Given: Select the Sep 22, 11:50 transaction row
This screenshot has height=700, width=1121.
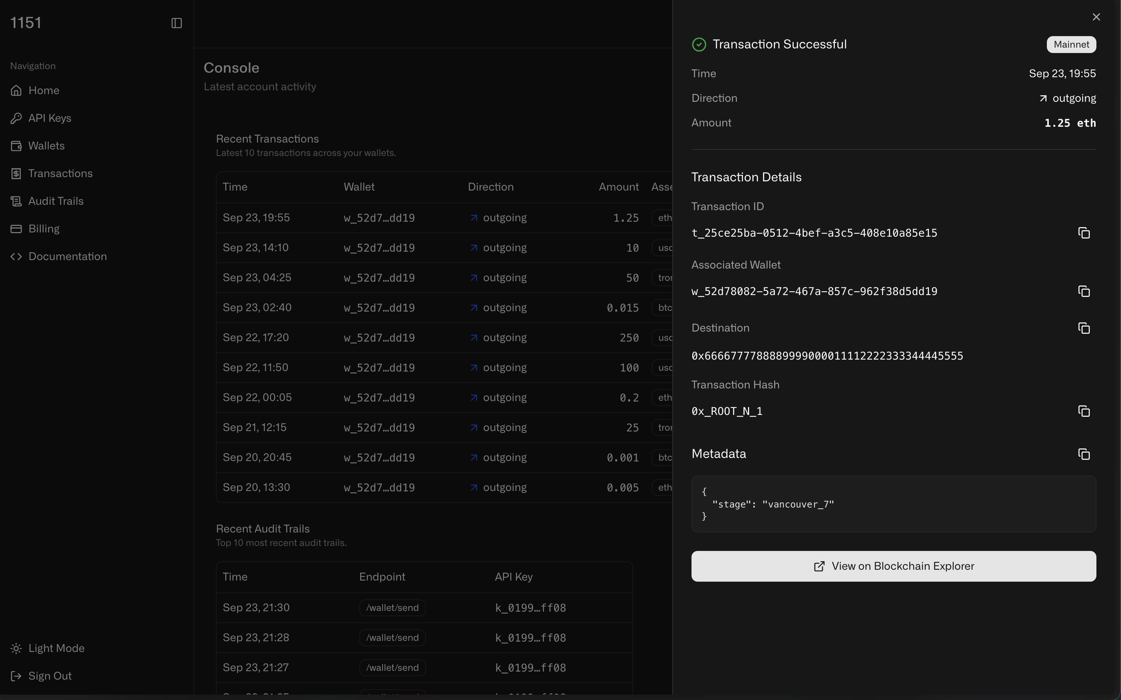Looking at the screenshot, I should (x=444, y=368).
